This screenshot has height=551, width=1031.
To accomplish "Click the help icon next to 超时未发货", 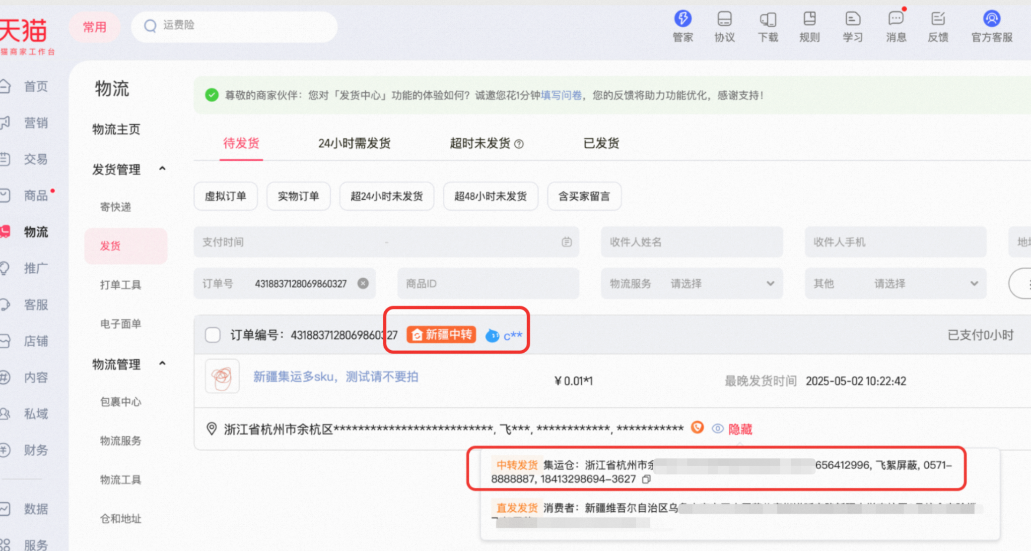I will coord(519,144).
